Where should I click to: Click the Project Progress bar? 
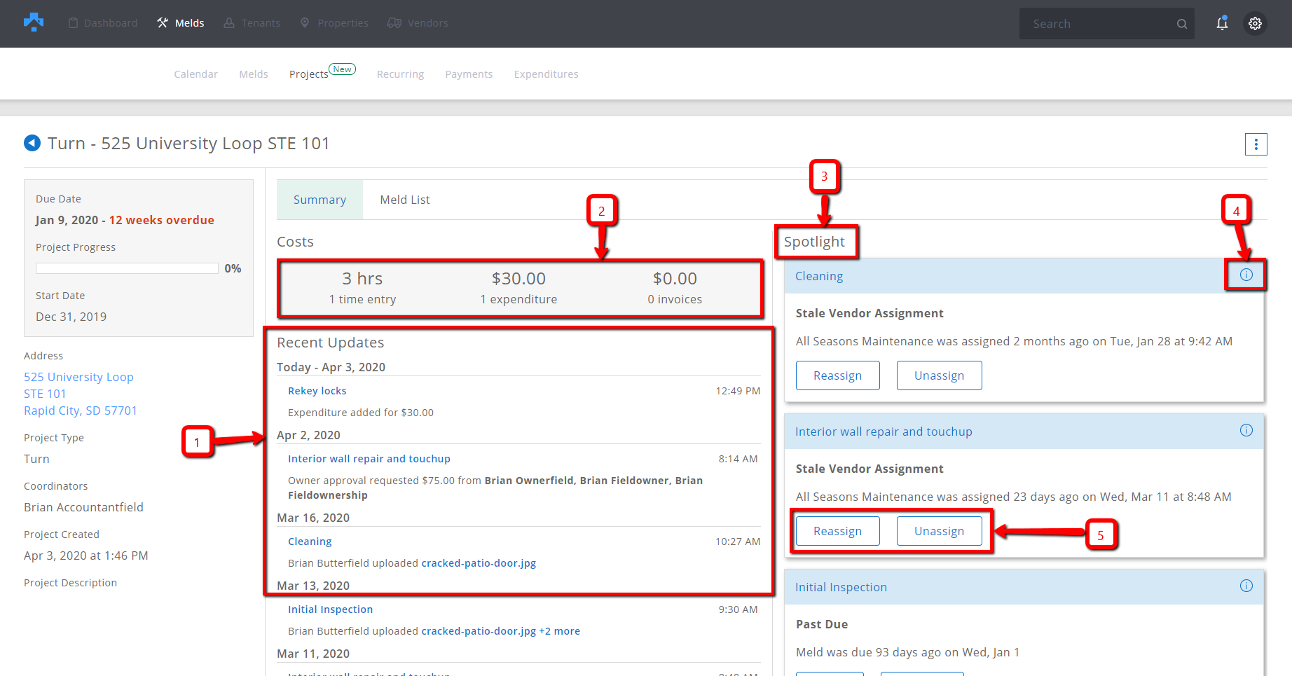pyautogui.click(x=127, y=268)
